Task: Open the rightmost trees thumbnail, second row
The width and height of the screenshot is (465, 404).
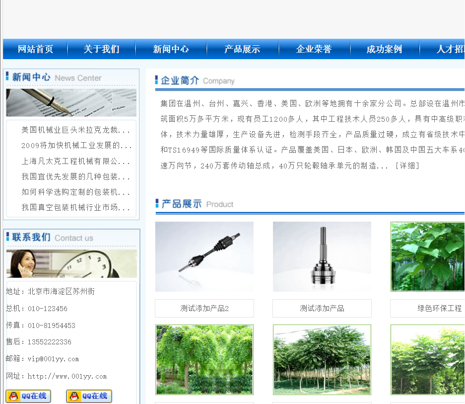Action: pyautogui.click(x=428, y=360)
